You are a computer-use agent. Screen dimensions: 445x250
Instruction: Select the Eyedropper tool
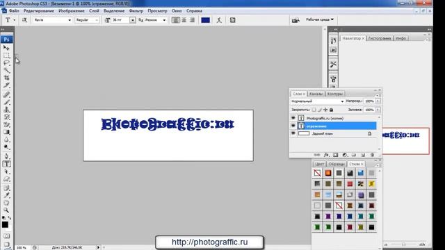pos(6,195)
